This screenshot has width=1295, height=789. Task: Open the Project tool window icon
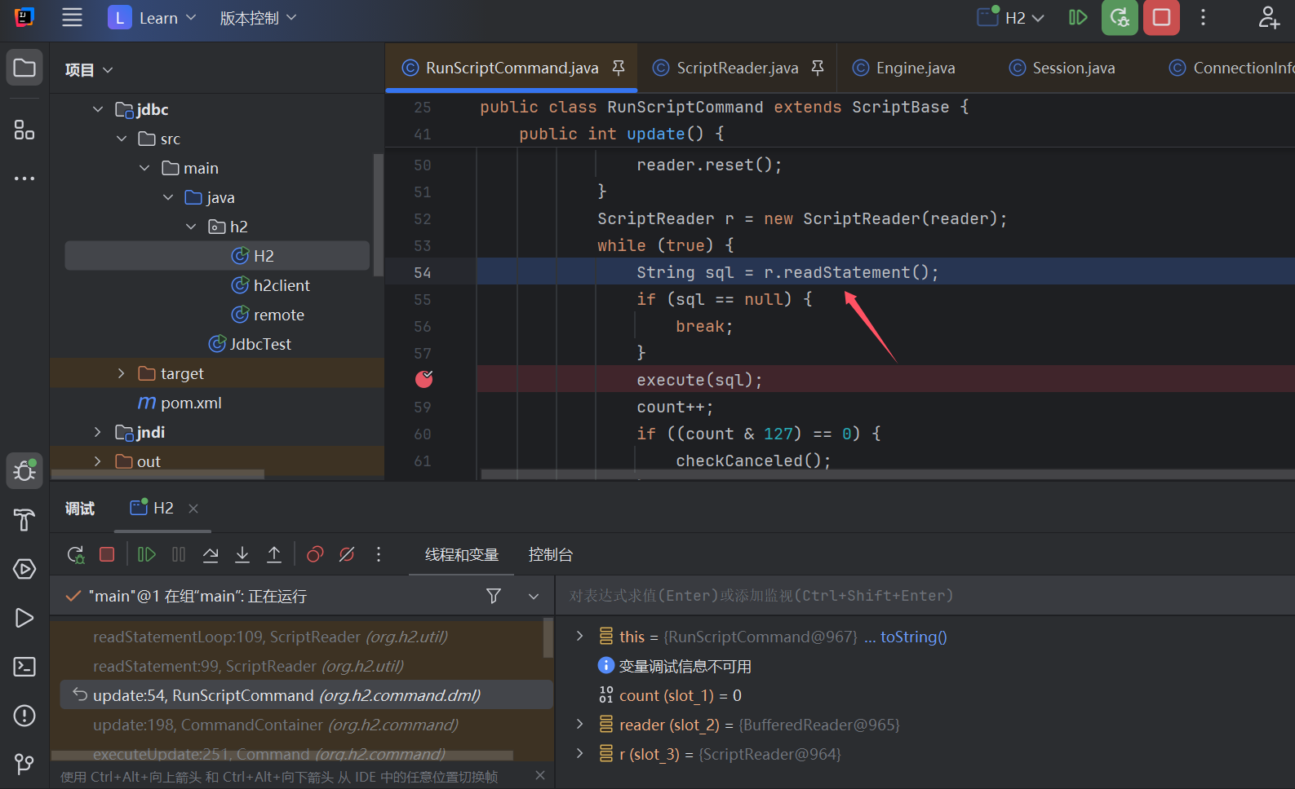click(24, 68)
